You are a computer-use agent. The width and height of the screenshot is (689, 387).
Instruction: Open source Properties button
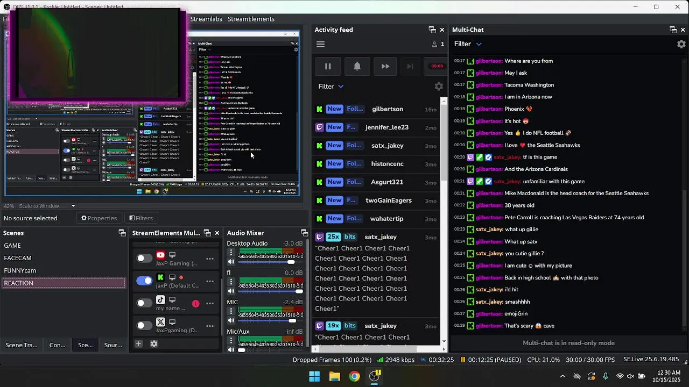pyautogui.click(x=99, y=218)
